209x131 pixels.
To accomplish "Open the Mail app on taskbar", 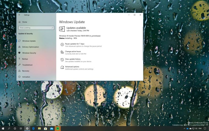I will [x=52, y=128].
